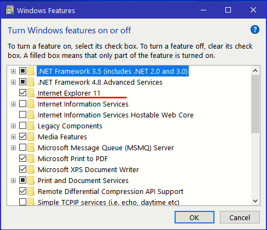Click the folder icon beside Internet Explorer 11
This screenshot has height=230, width=267.
31,93
